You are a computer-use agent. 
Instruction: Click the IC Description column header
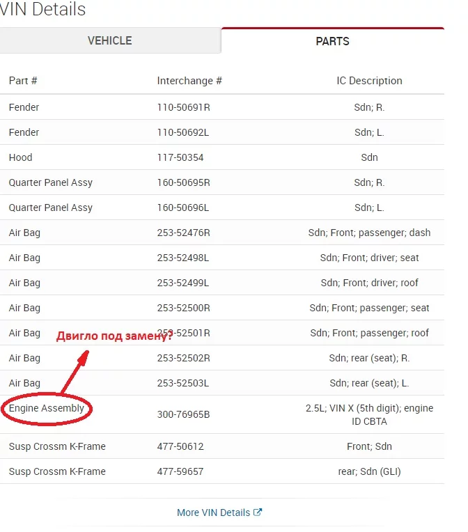pos(369,81)
